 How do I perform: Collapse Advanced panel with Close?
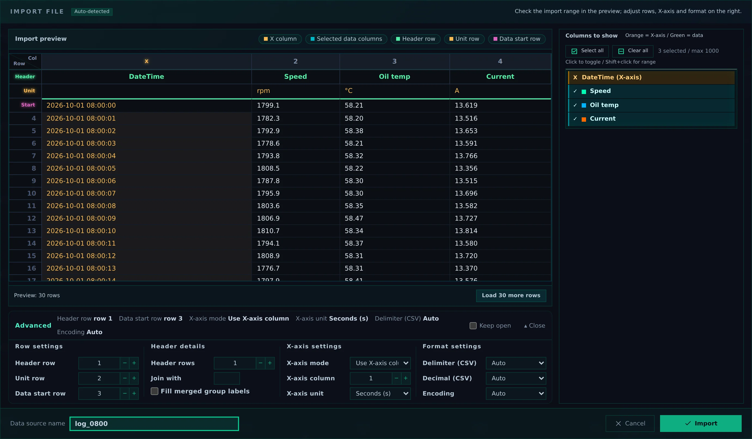tap(534, 326)
